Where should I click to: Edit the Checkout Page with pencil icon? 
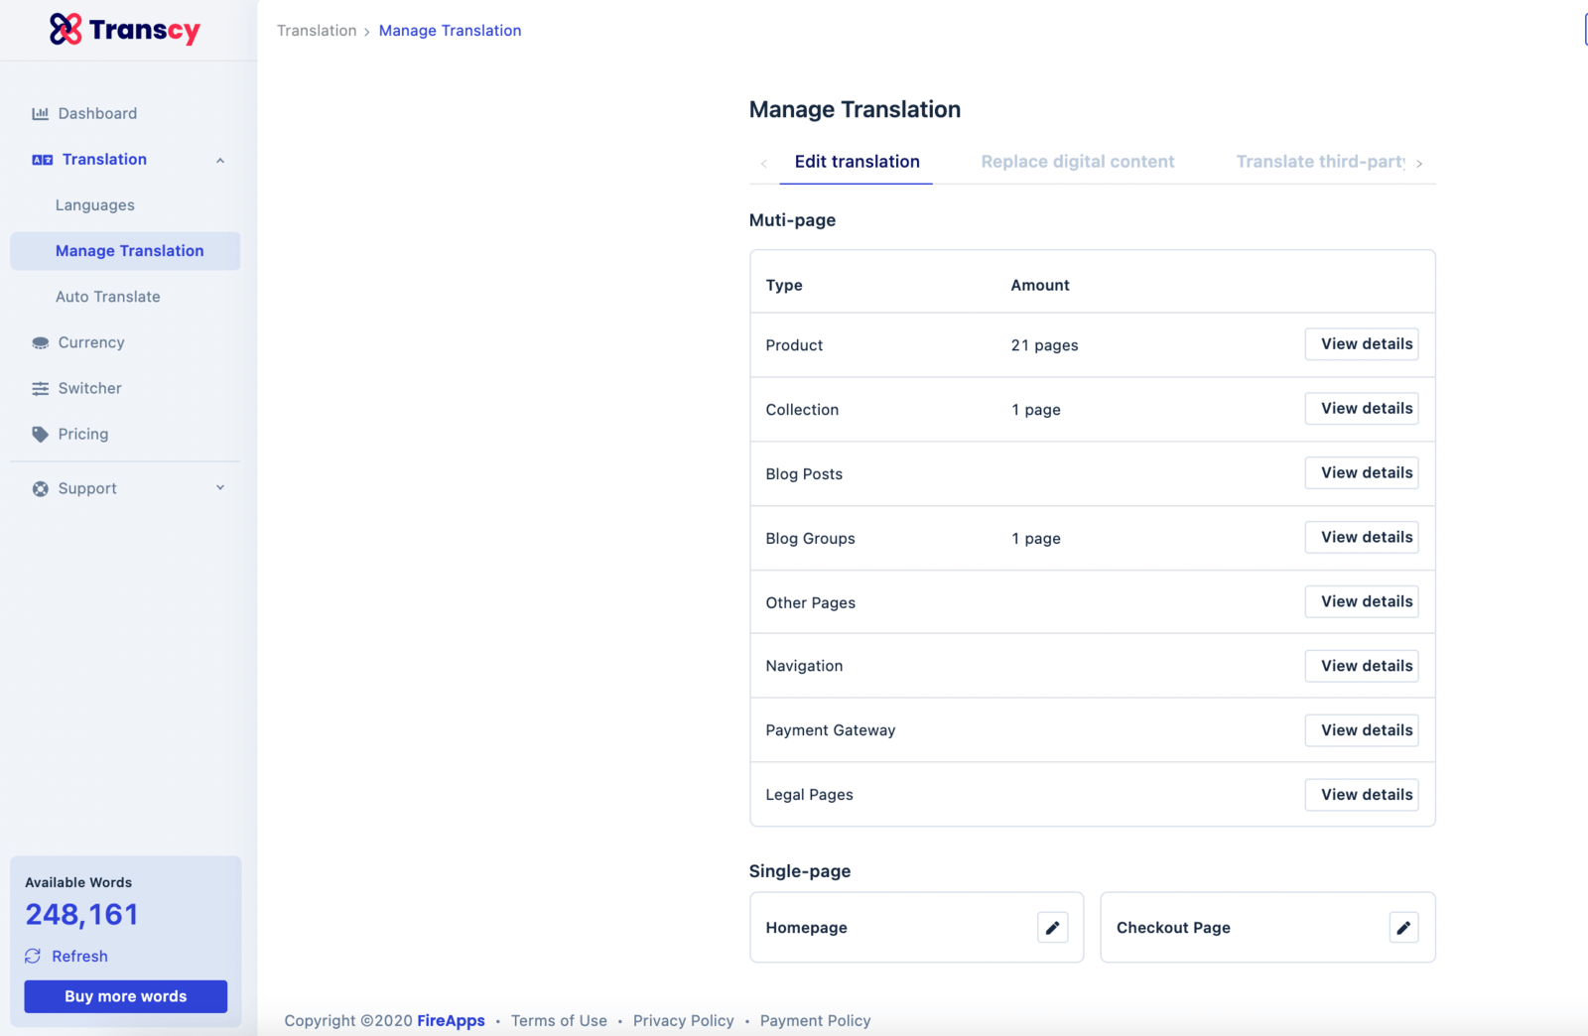tap(1403, 928)
